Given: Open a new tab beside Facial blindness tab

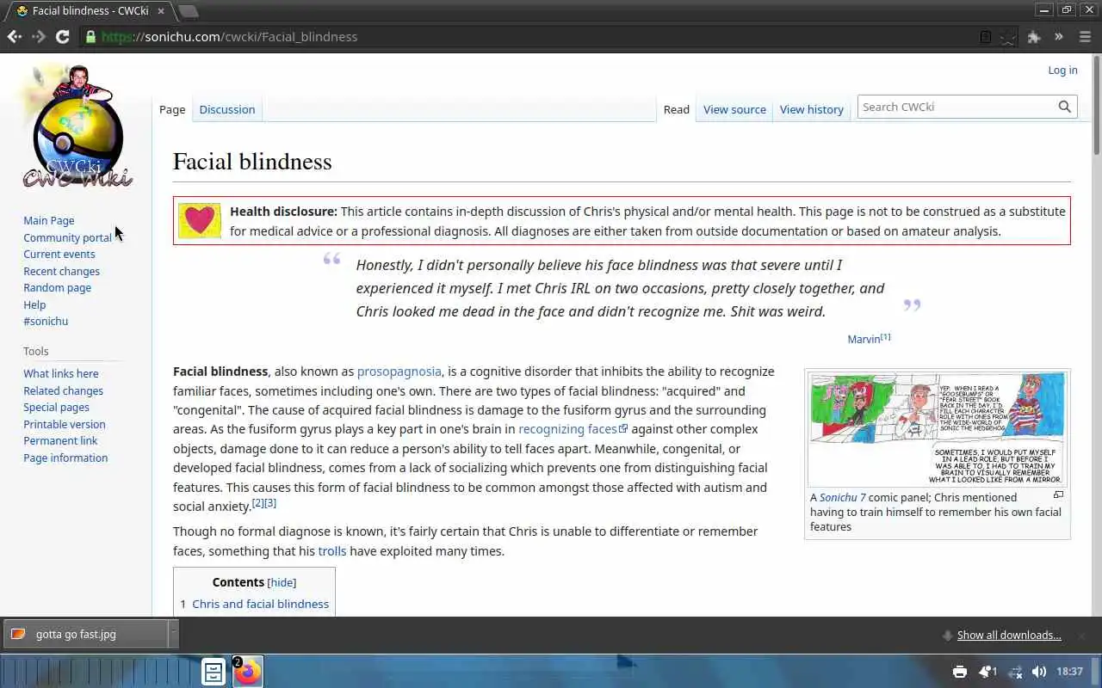Looking at the screenshot, I should click(188, 11).
